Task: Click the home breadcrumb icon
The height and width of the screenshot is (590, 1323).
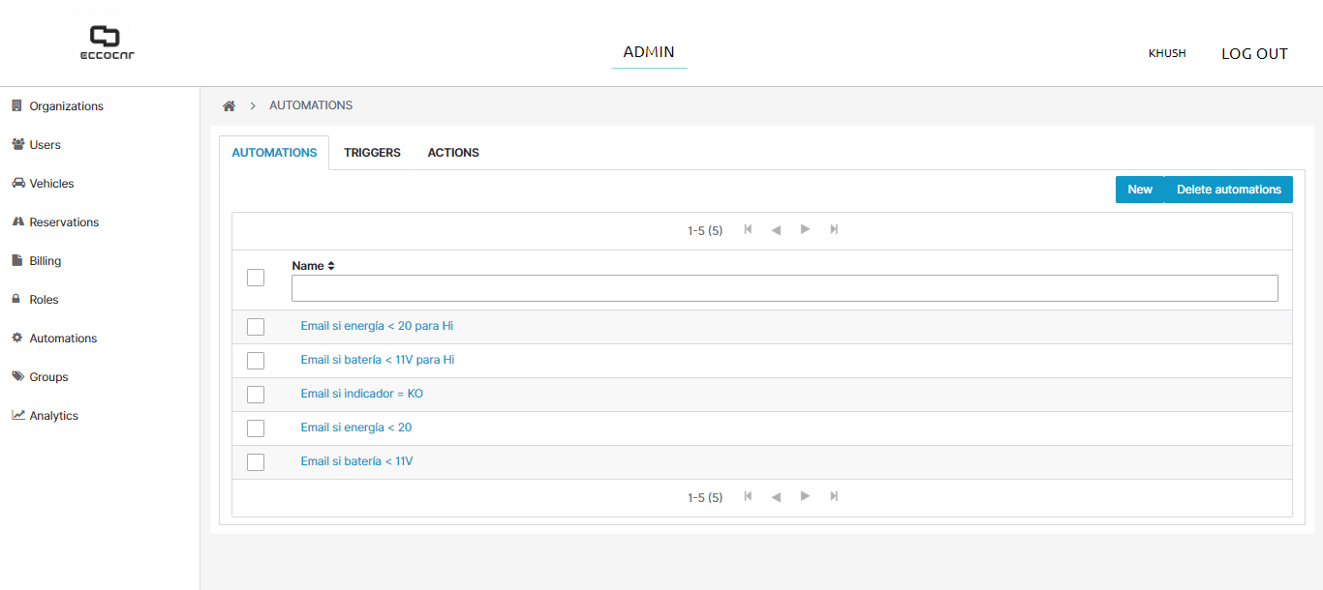Action: (229, 105)
